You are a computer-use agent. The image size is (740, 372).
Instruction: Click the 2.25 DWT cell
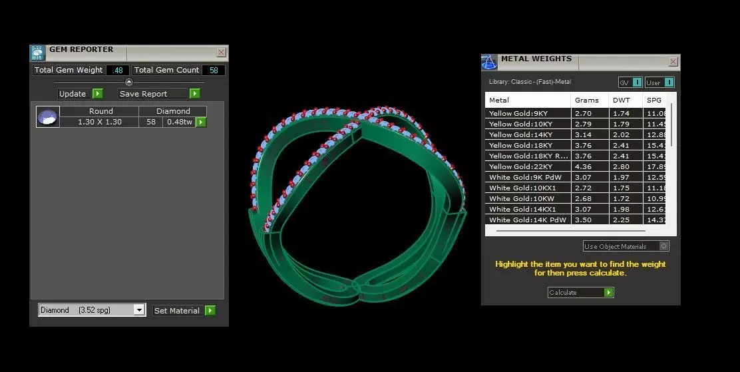(626, 220)
